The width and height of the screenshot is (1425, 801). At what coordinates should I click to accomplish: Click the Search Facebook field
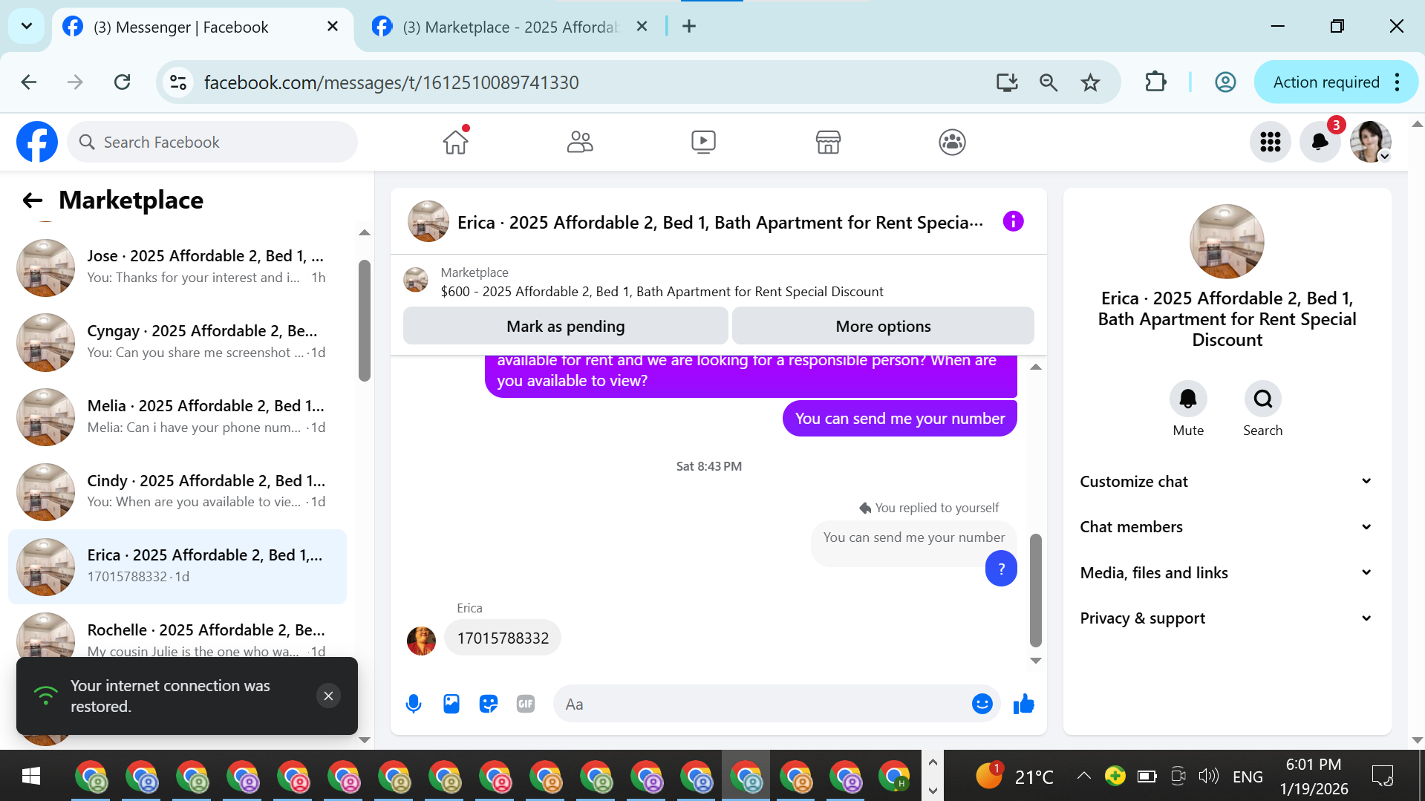click(x=212, y=142)
